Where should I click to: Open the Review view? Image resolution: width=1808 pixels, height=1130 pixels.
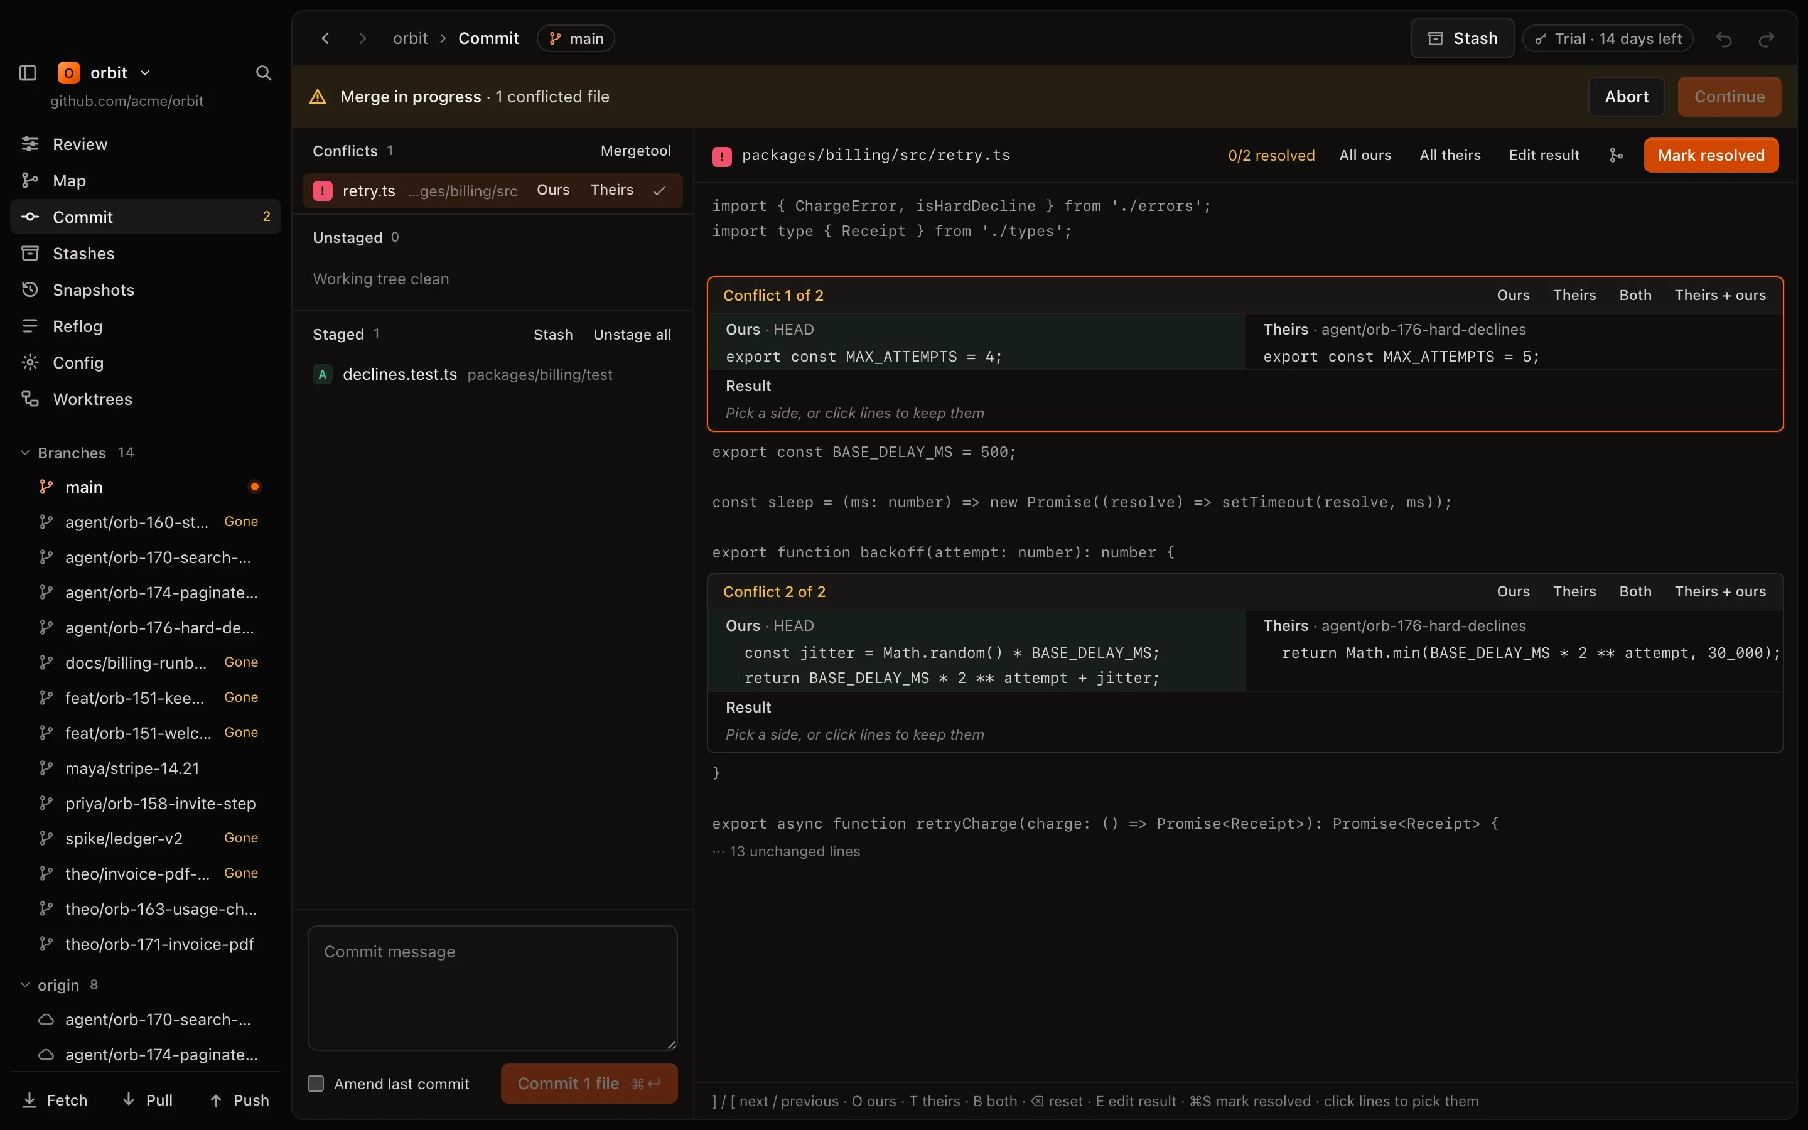[146, 144]
